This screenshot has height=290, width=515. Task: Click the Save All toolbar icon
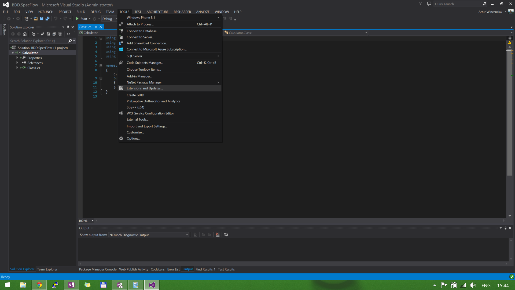[x=47, y=19]
